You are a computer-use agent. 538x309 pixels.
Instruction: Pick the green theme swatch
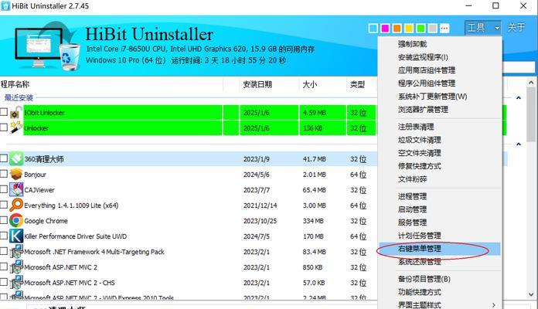point(421,28)
